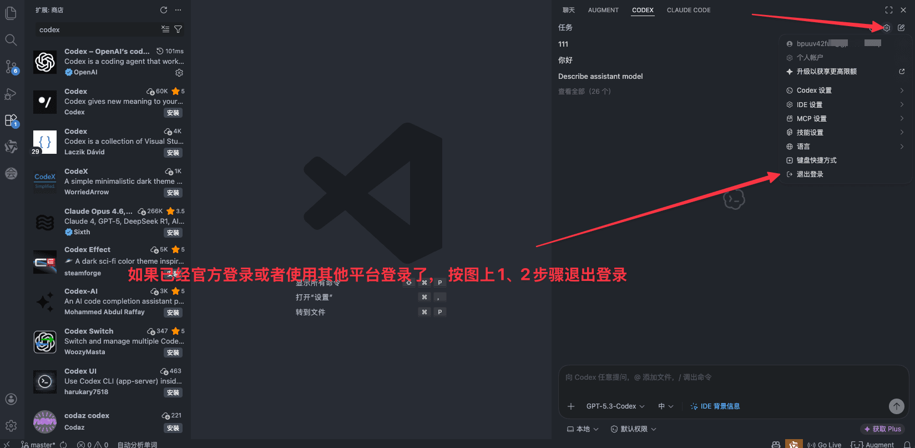This screenshot has width=915, height=448.
Task: Switch to the 聊天 tab
Action: [x=569, y=10]
